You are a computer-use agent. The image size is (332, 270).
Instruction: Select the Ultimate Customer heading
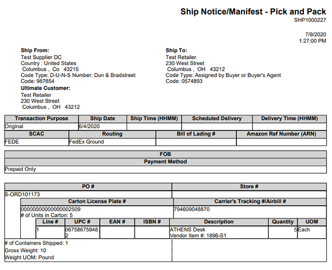[x=45, y=88]
